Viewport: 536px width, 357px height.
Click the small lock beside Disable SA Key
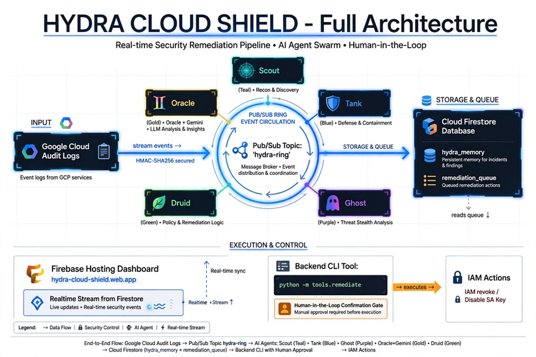tap(458, 300)
